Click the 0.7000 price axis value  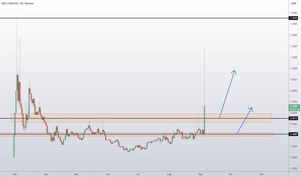point(294,102)
